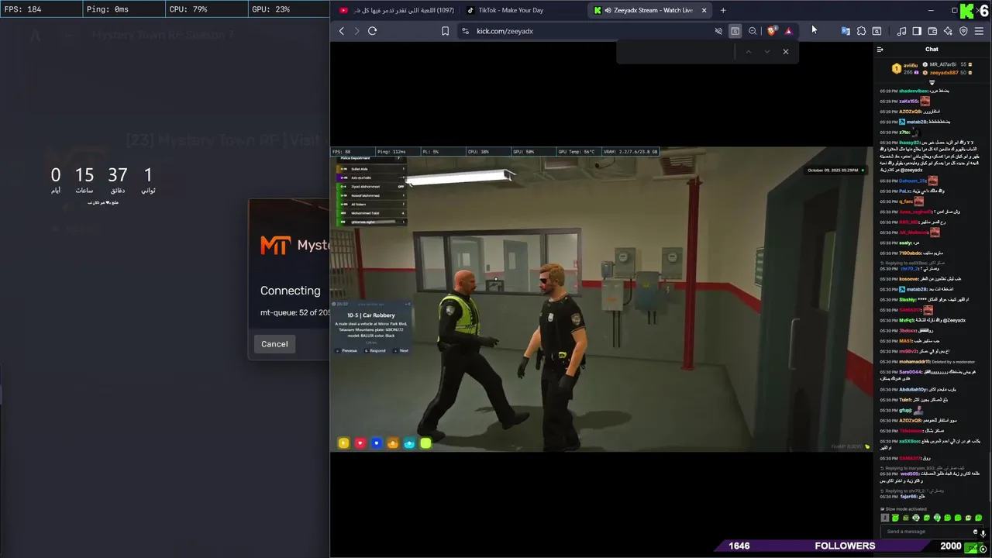This screenshot has width=992, height=558.
Task: Open MR_Al7arBi profile in leaderboard
Action: tap(942, 64)
